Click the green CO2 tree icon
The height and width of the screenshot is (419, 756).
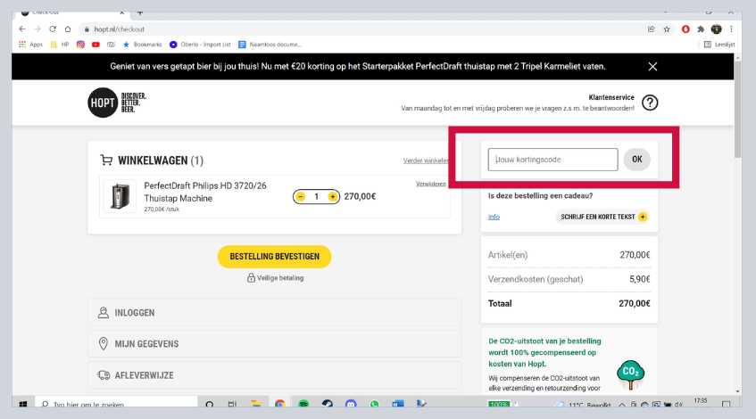pyautogui.click(x=631, y=374)
